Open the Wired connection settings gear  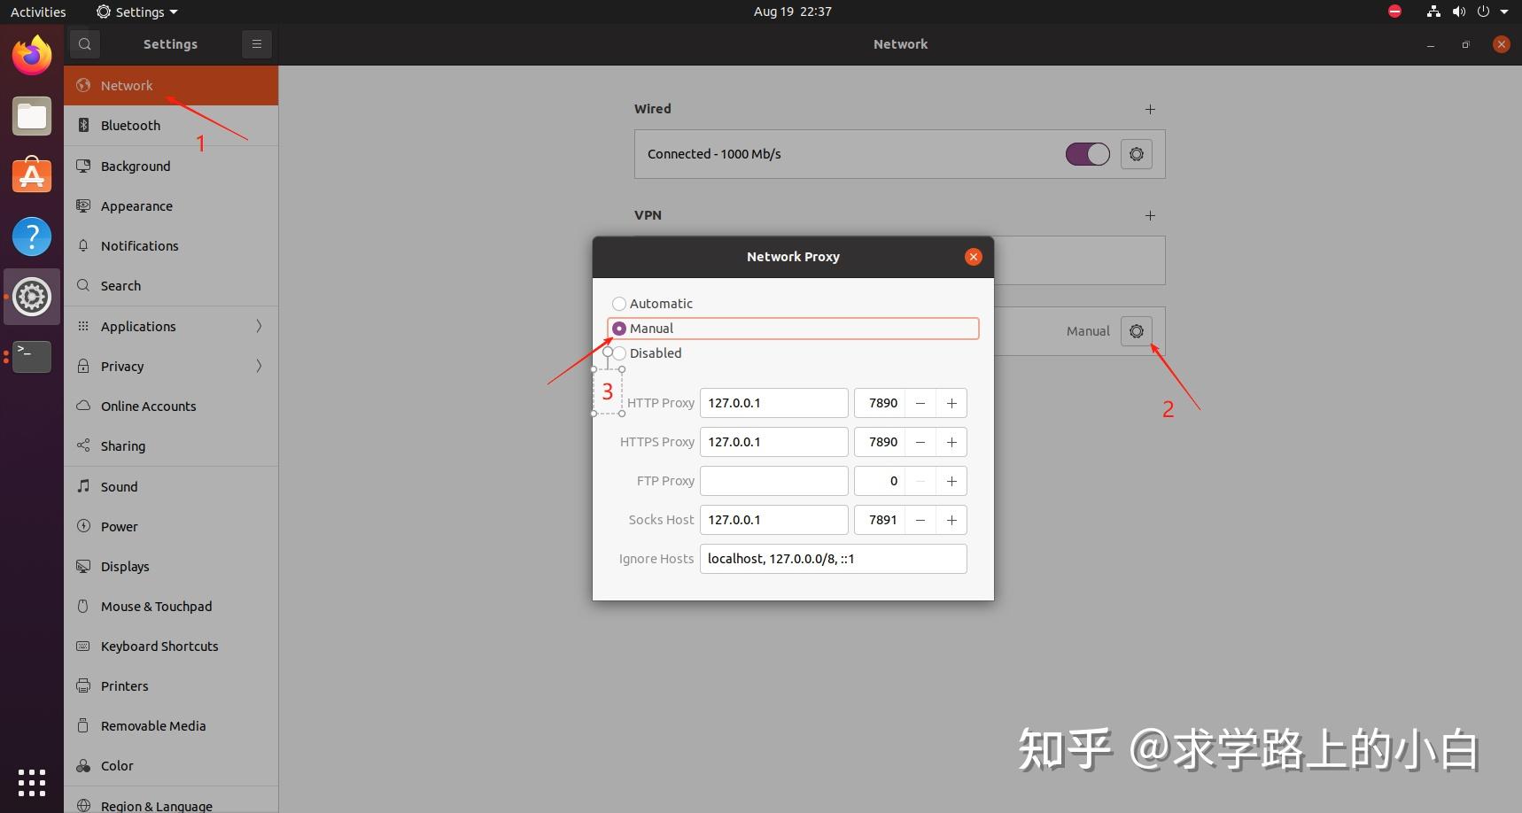(x=1137, y=153)
